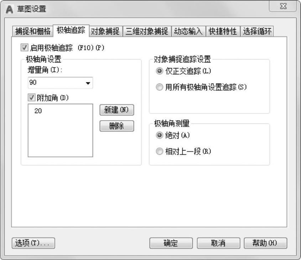Toggle 启用极轴追踪 (F10) checkbox
Viewport: 301px width, 260px height.
click(24, 48)
